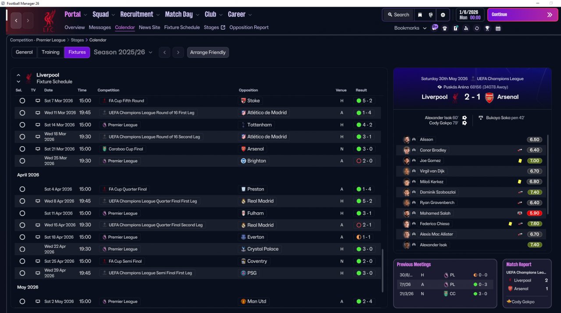Open the circular arrows bookmark icon

coord(477,28)
